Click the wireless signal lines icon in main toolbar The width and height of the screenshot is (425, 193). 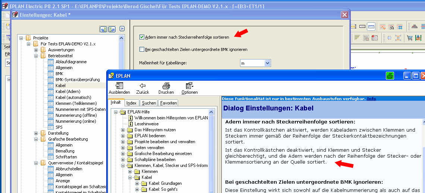[x=391, y=27]
